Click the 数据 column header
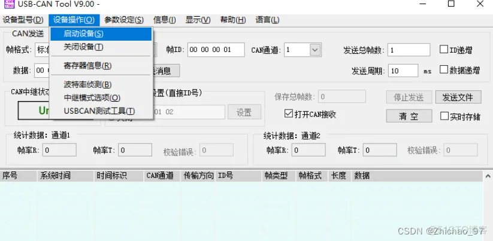The height and width of the screenshot is (241, 493). pos(418,176)
